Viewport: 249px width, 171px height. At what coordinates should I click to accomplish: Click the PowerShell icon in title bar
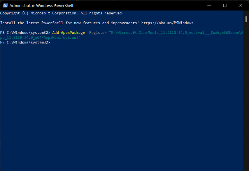[x=5, y=5]
